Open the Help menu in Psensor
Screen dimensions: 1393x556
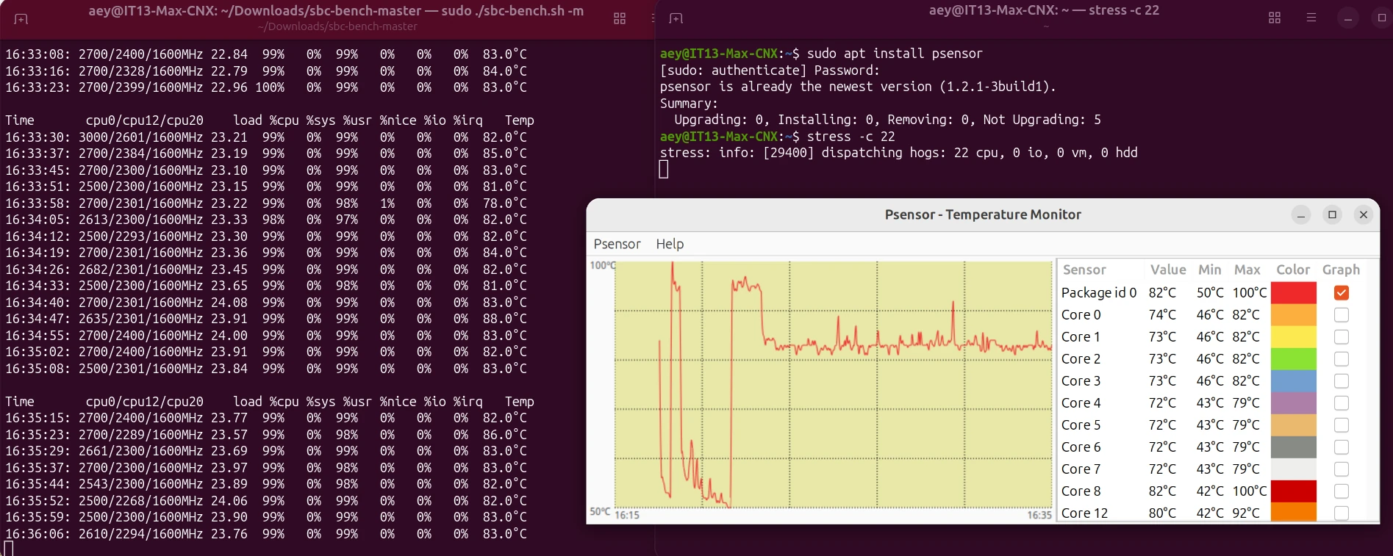click(x=670, y=244)
